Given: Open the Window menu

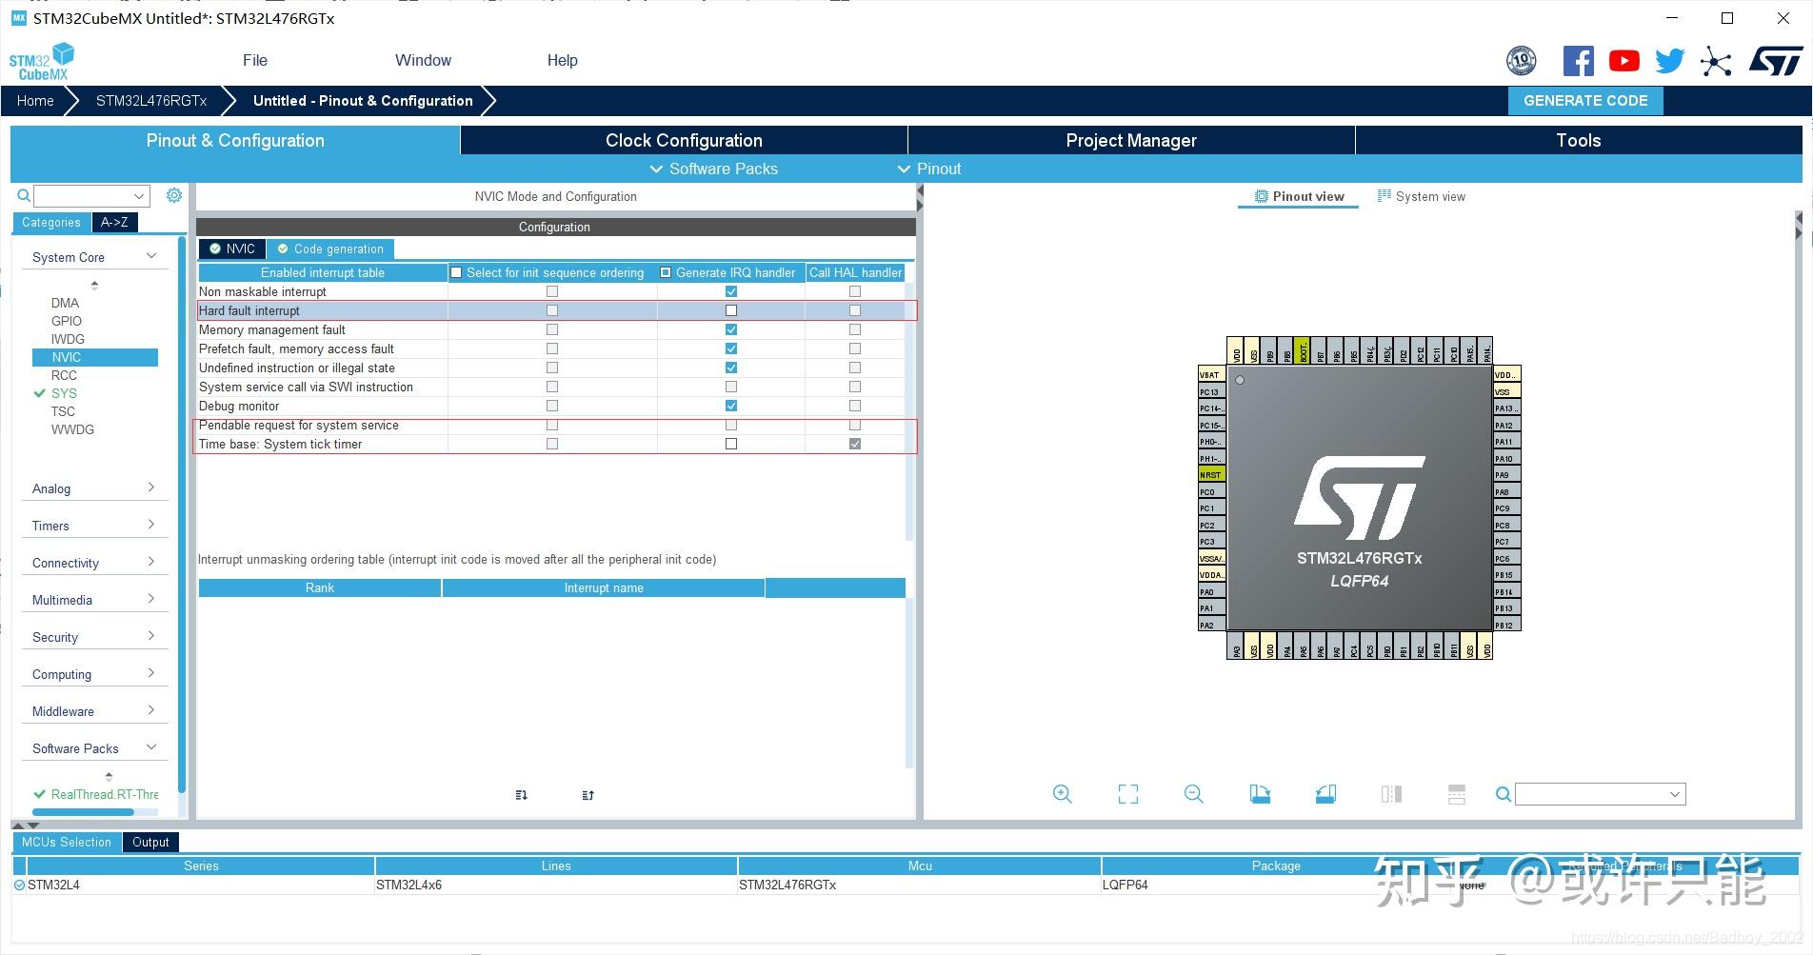Looking at the screenshot, I should (423, 60).
